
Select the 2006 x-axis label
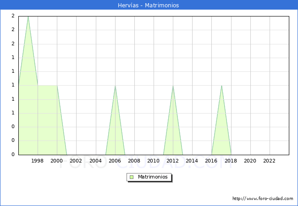(x=115, y=161)
